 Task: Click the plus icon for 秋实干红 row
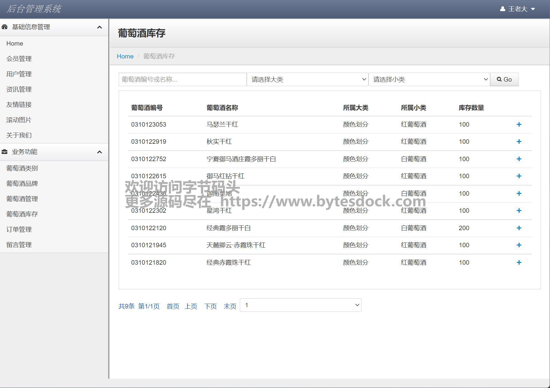point(519,142)
